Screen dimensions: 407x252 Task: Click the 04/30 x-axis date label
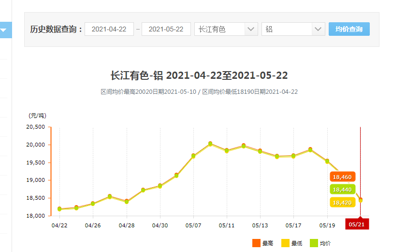pos(160,225)
